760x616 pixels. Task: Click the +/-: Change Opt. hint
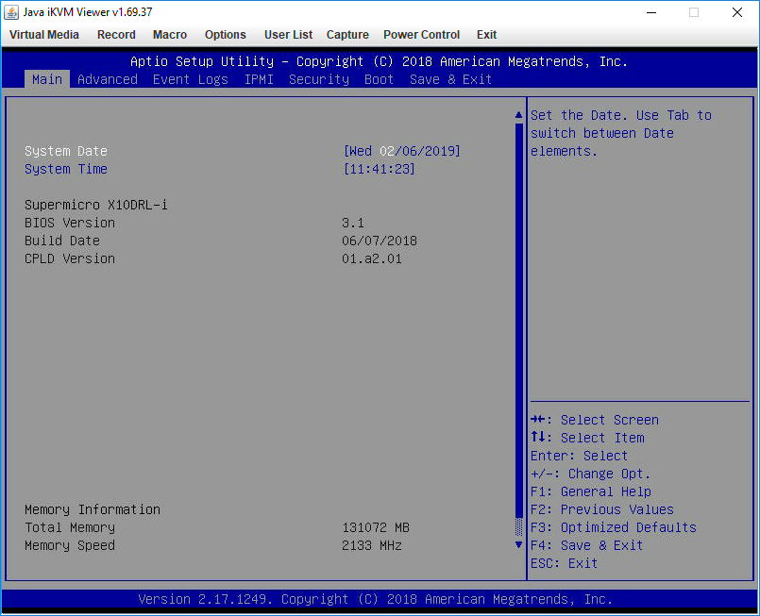(x=590, y=474)
